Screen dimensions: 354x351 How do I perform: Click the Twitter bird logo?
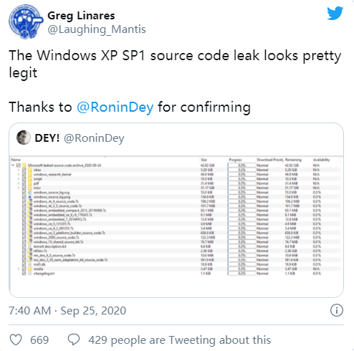335,14
